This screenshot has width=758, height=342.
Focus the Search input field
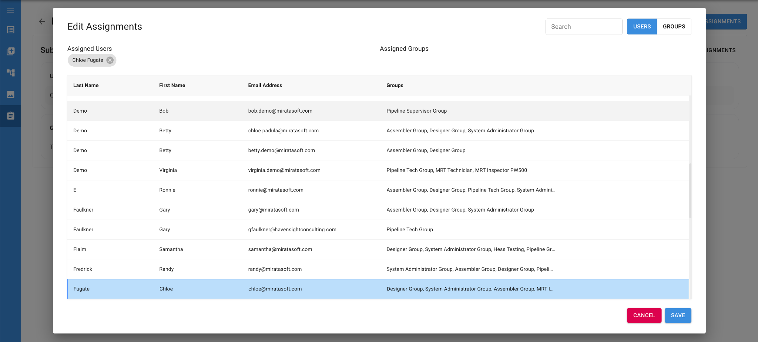click(584, 27)
